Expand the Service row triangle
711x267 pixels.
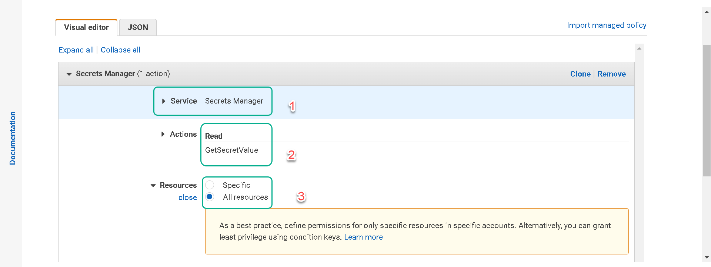click(x=163, y=101)
